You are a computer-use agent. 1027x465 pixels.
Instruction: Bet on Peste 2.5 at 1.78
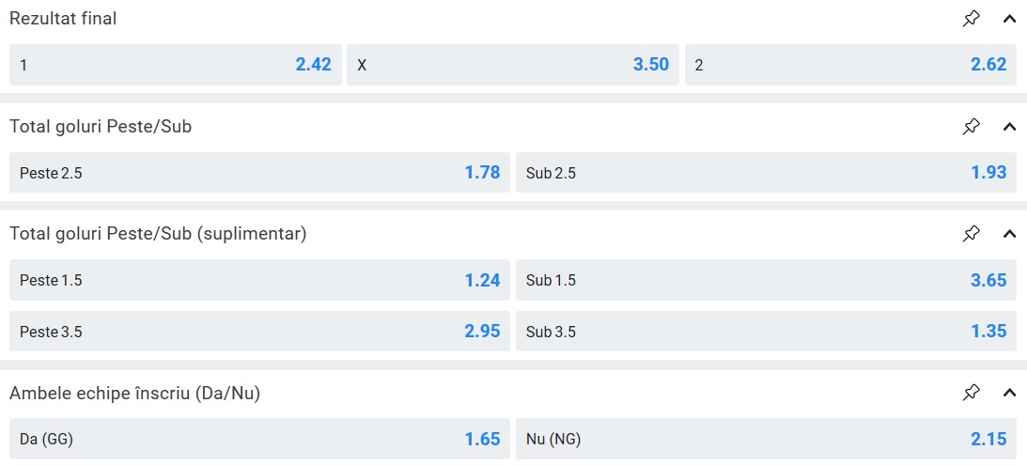tap(259, 173)
